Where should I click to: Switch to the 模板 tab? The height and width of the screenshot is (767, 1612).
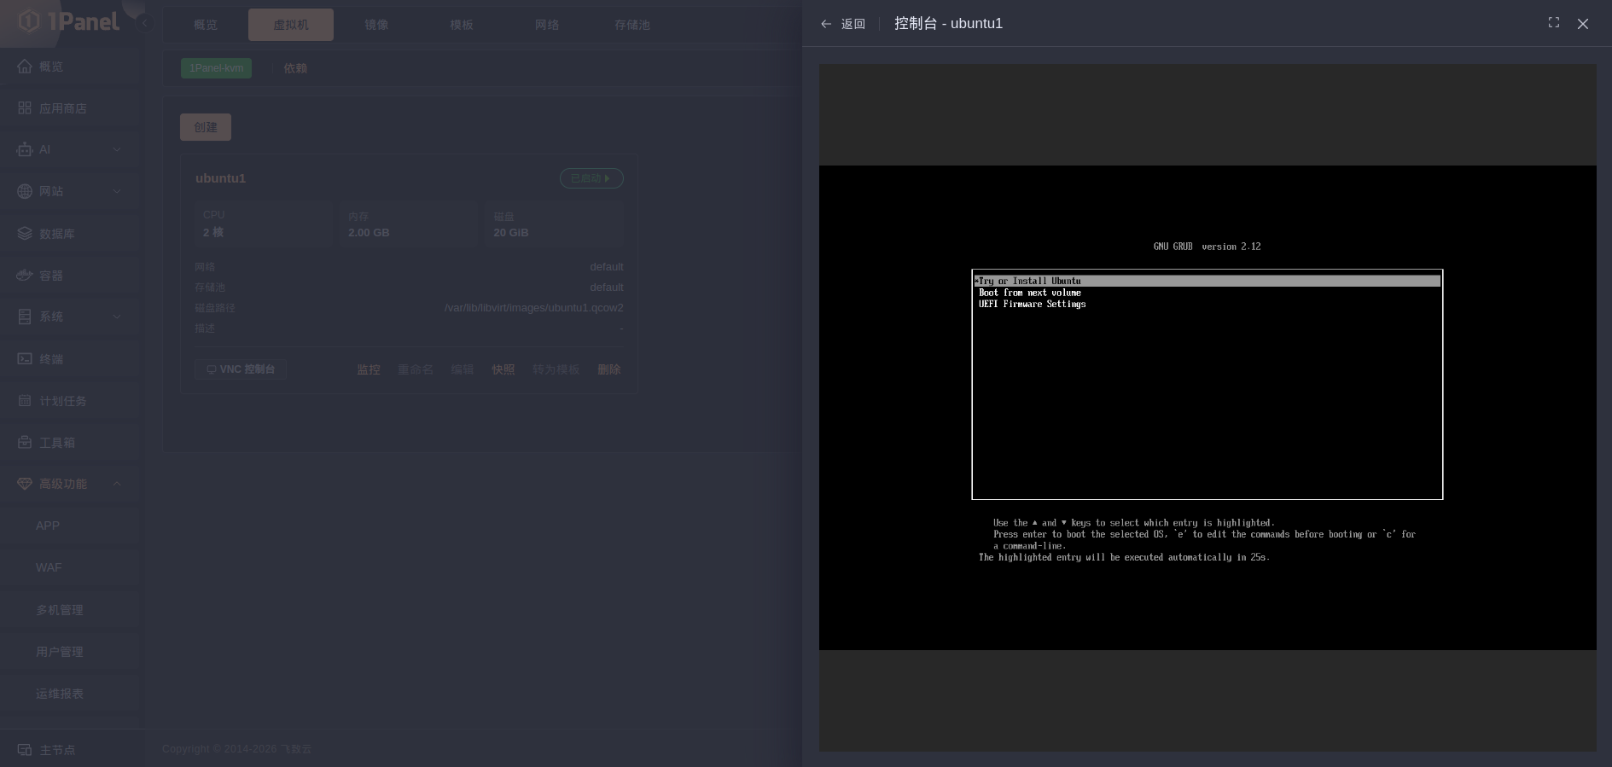click(x=462, y=25)
